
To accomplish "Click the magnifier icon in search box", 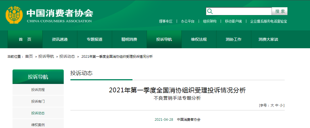I will click(210, 11).
